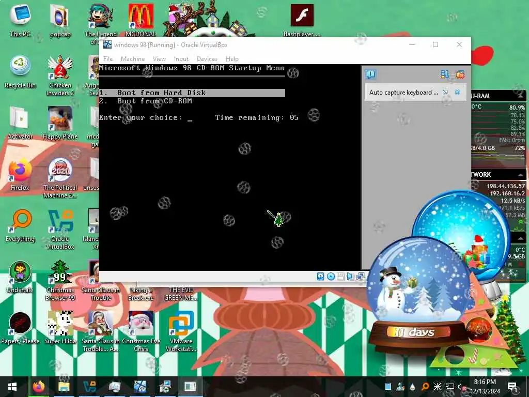
Task: Click the network status icon in VirtualBox statusbar
Action: pyautogui.click(x=360, y=277)
